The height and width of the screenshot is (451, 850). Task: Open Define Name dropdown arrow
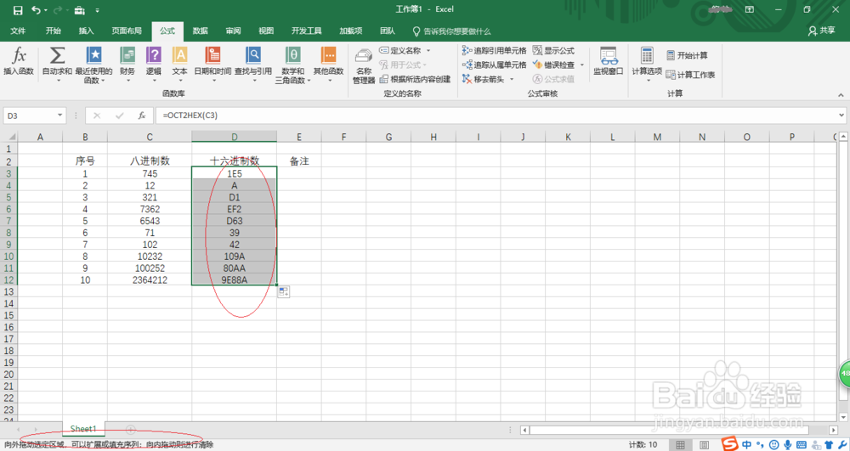tap(428, 50)
